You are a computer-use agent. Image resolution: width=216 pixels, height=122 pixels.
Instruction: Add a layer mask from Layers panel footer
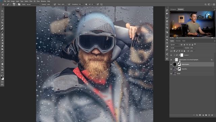(x=200, y=115)
